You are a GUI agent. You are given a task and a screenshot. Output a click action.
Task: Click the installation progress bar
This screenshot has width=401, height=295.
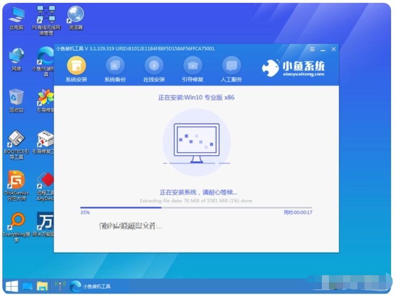point(196,207)
